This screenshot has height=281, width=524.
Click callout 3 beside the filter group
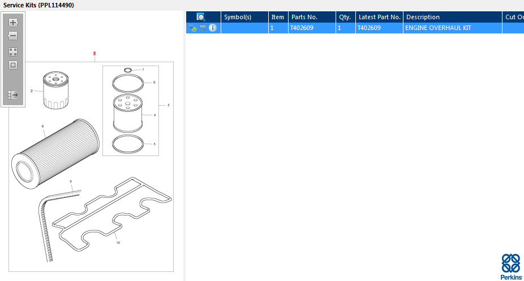tap(169, 105)
